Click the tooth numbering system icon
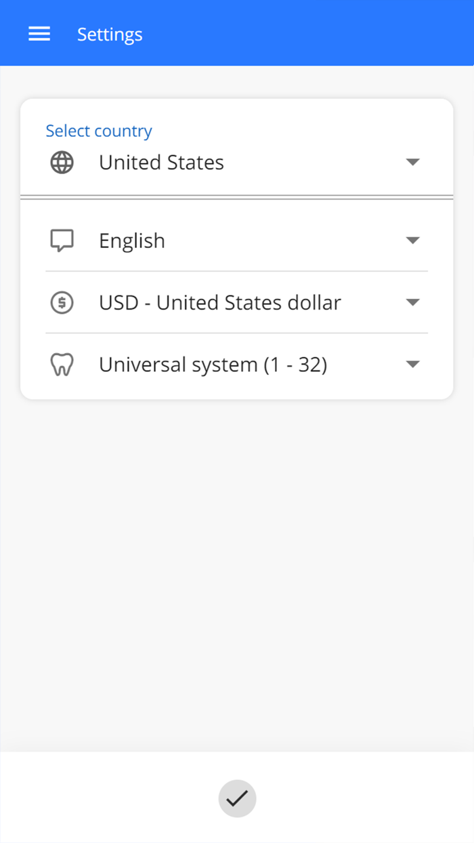The height and width of the screenshot is (843, 474). (x=62, y=365)
